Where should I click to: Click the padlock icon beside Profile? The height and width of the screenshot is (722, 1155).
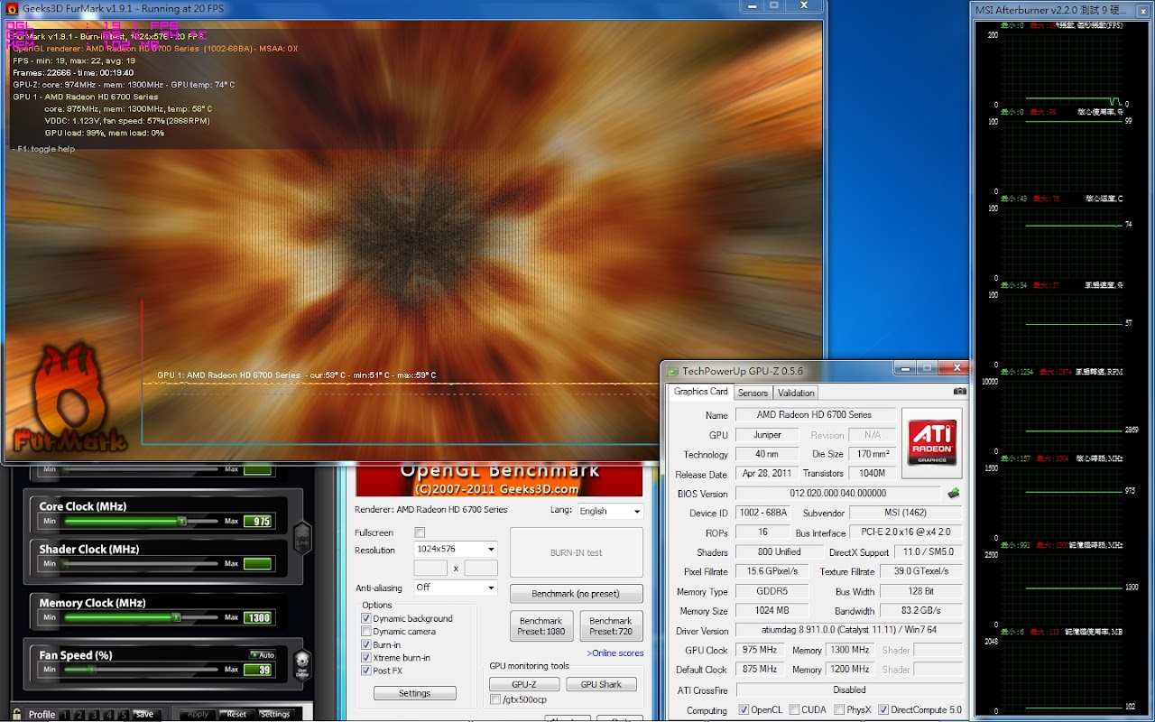click(x=17, y=714)
